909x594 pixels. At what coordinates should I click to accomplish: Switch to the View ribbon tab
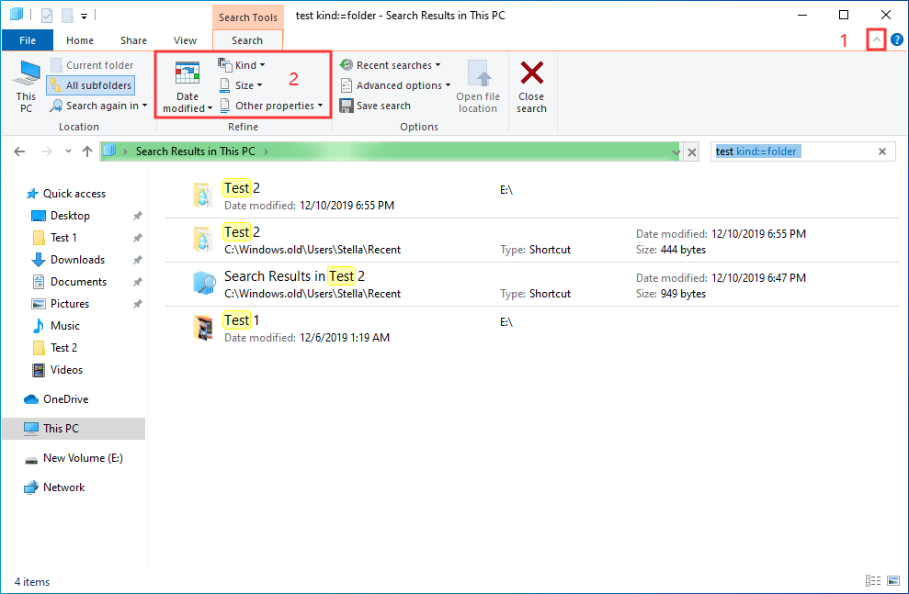pyautogui.click(x=186, y=40)
